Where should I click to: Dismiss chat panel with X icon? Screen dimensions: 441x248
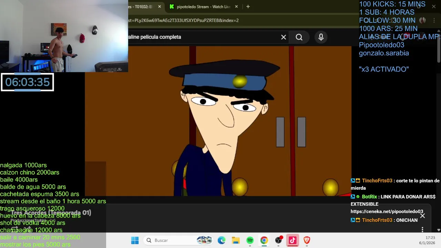422,216
